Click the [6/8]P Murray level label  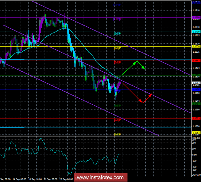117,63
